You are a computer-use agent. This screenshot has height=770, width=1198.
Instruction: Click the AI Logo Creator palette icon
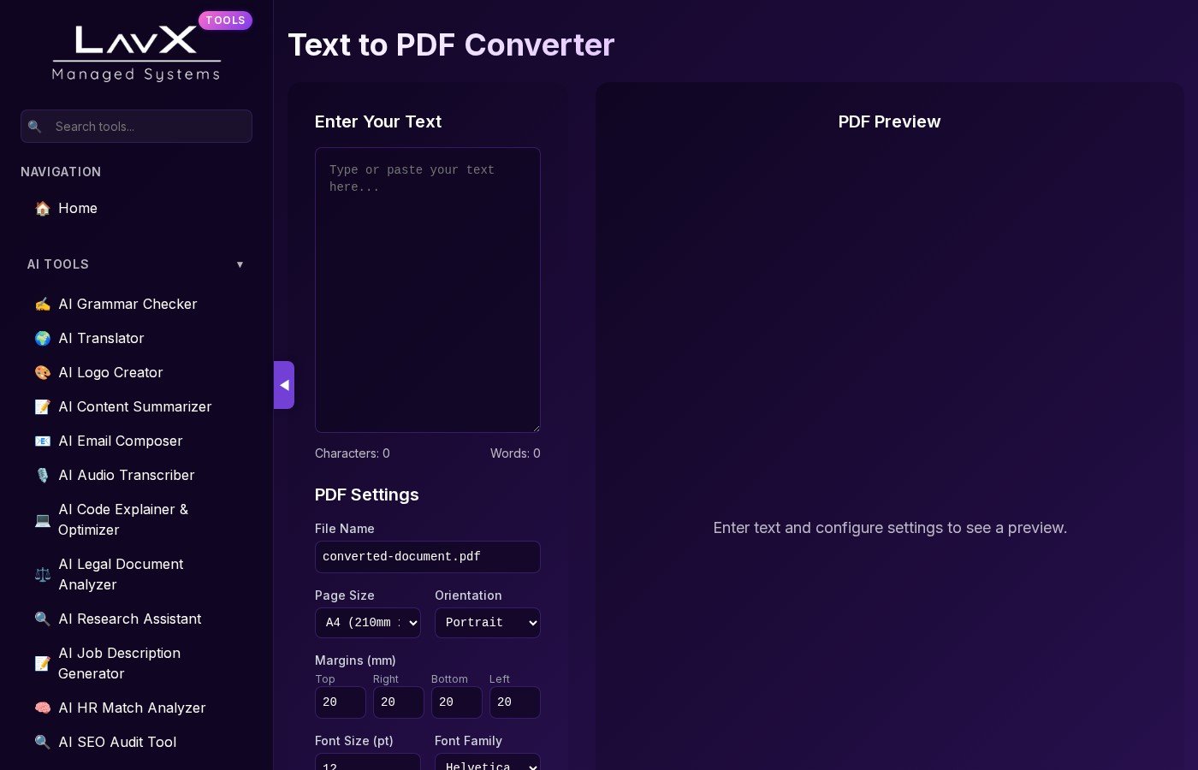point(42,373)
